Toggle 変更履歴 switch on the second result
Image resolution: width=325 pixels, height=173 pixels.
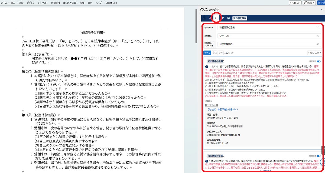318,156
